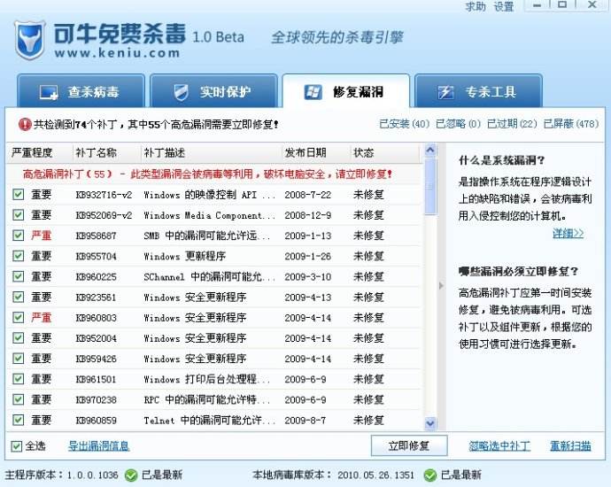This screenshot has height=487, width=611.
Task: Open the 查杀病毒 tab
Action: pyautogui.click(x=81, y=91)
